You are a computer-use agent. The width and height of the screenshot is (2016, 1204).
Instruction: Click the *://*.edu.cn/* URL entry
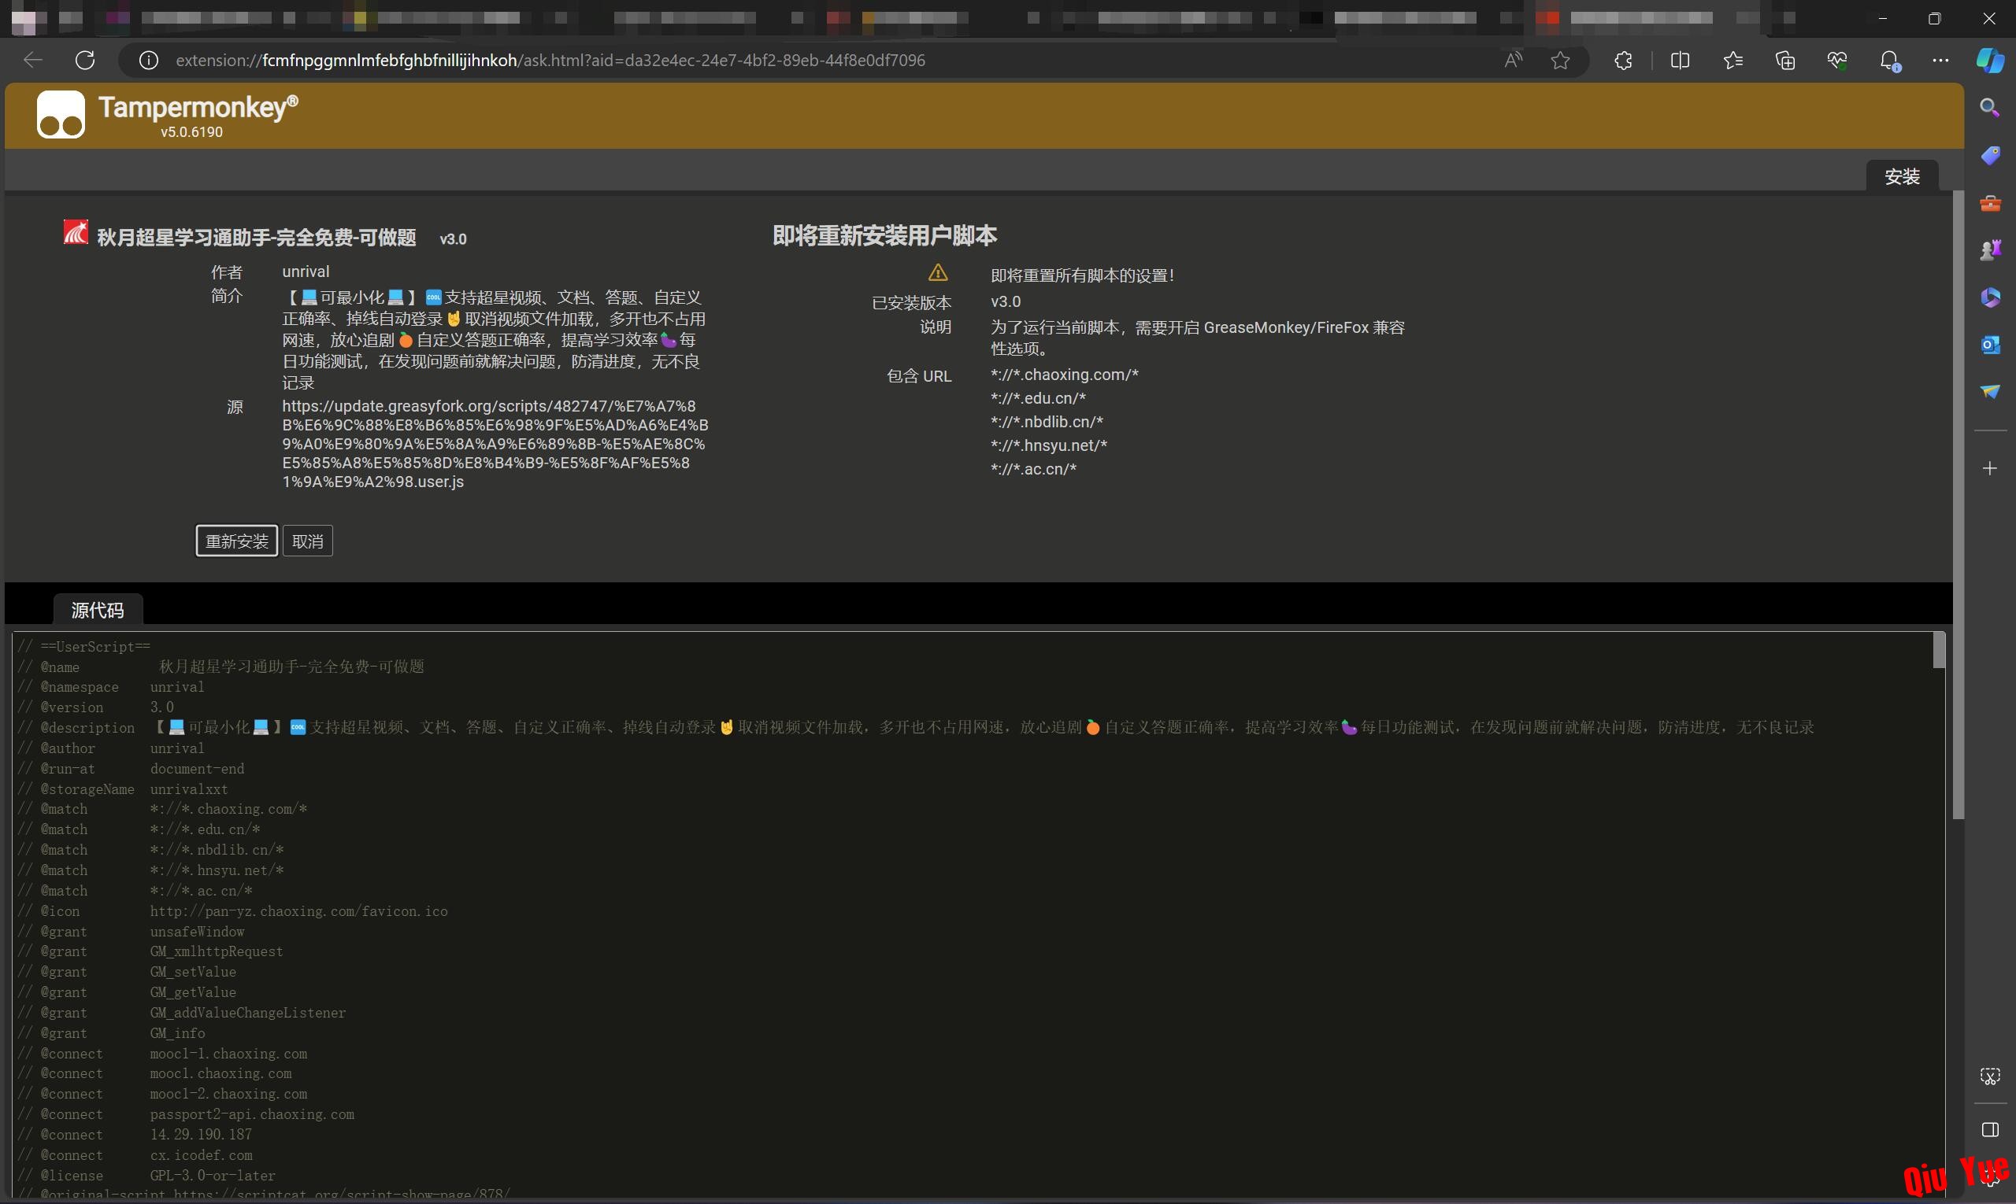tap(1039, 398)
